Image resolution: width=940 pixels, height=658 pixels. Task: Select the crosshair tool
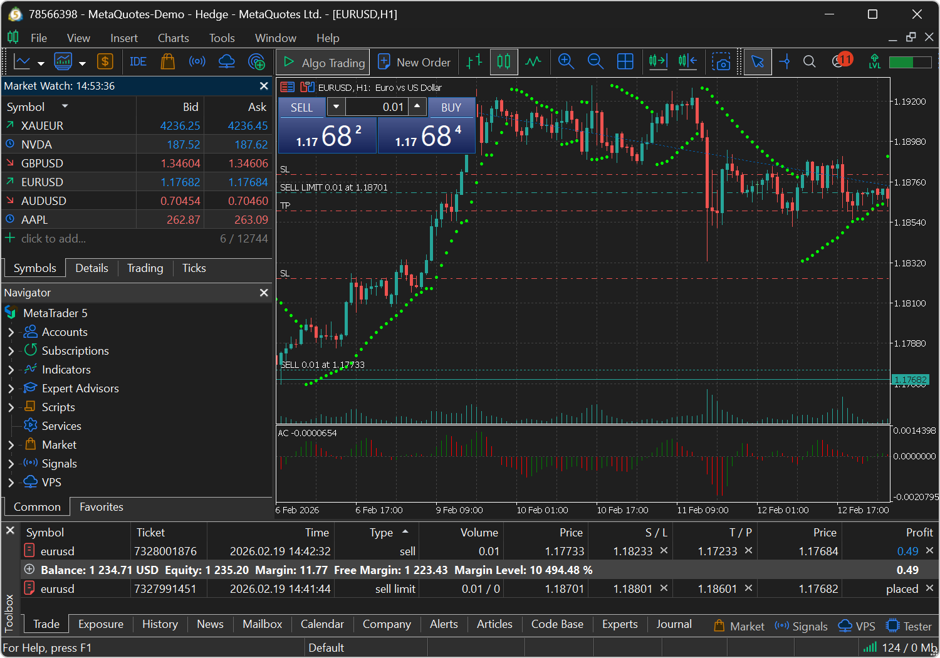coord(785,61)
